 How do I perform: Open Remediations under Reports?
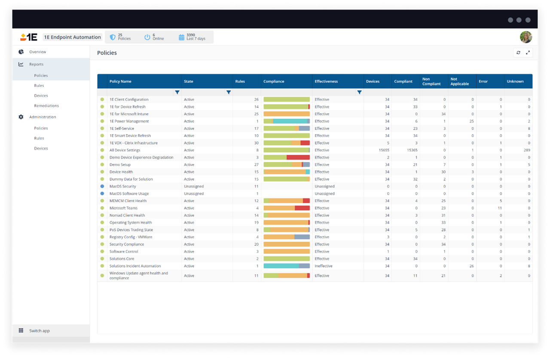click(x=46, y=105)
